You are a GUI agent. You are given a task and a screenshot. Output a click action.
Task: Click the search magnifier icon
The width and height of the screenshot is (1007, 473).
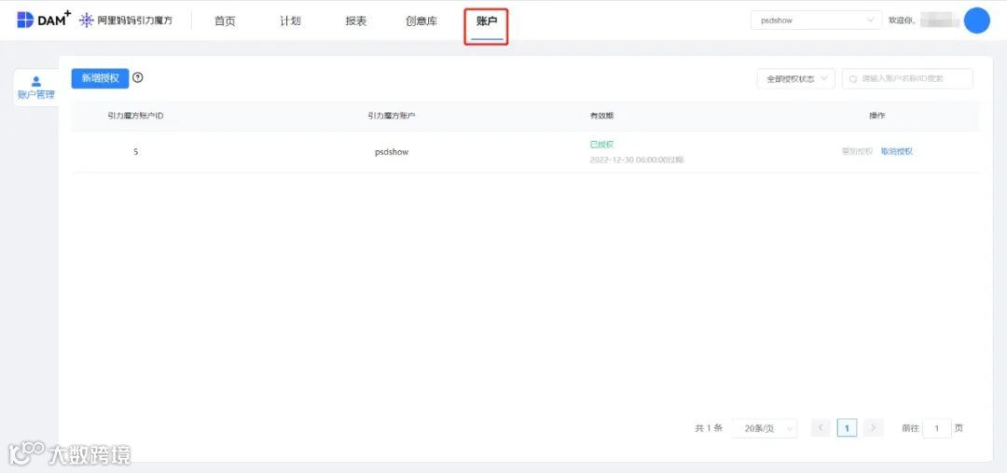click(x=853, y=79)
